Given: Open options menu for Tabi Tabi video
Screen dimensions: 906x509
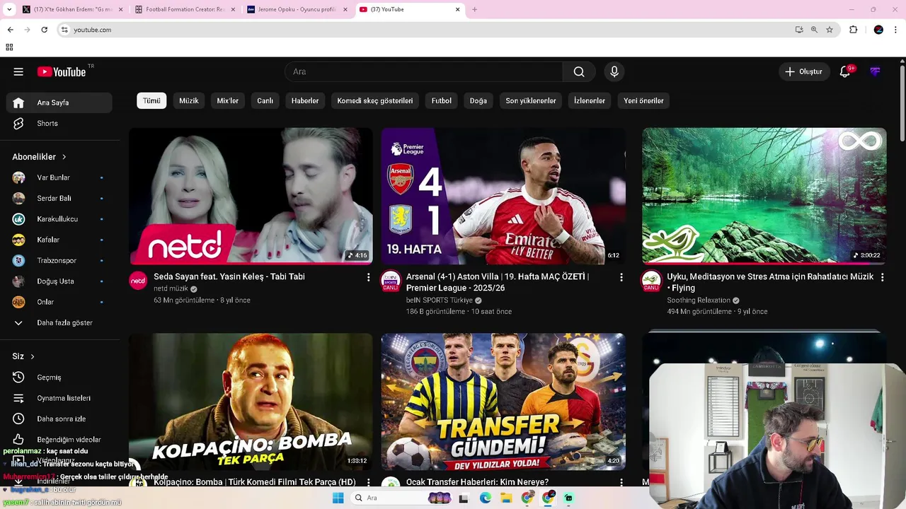Looking at the screenshot, I should (368, 277).
